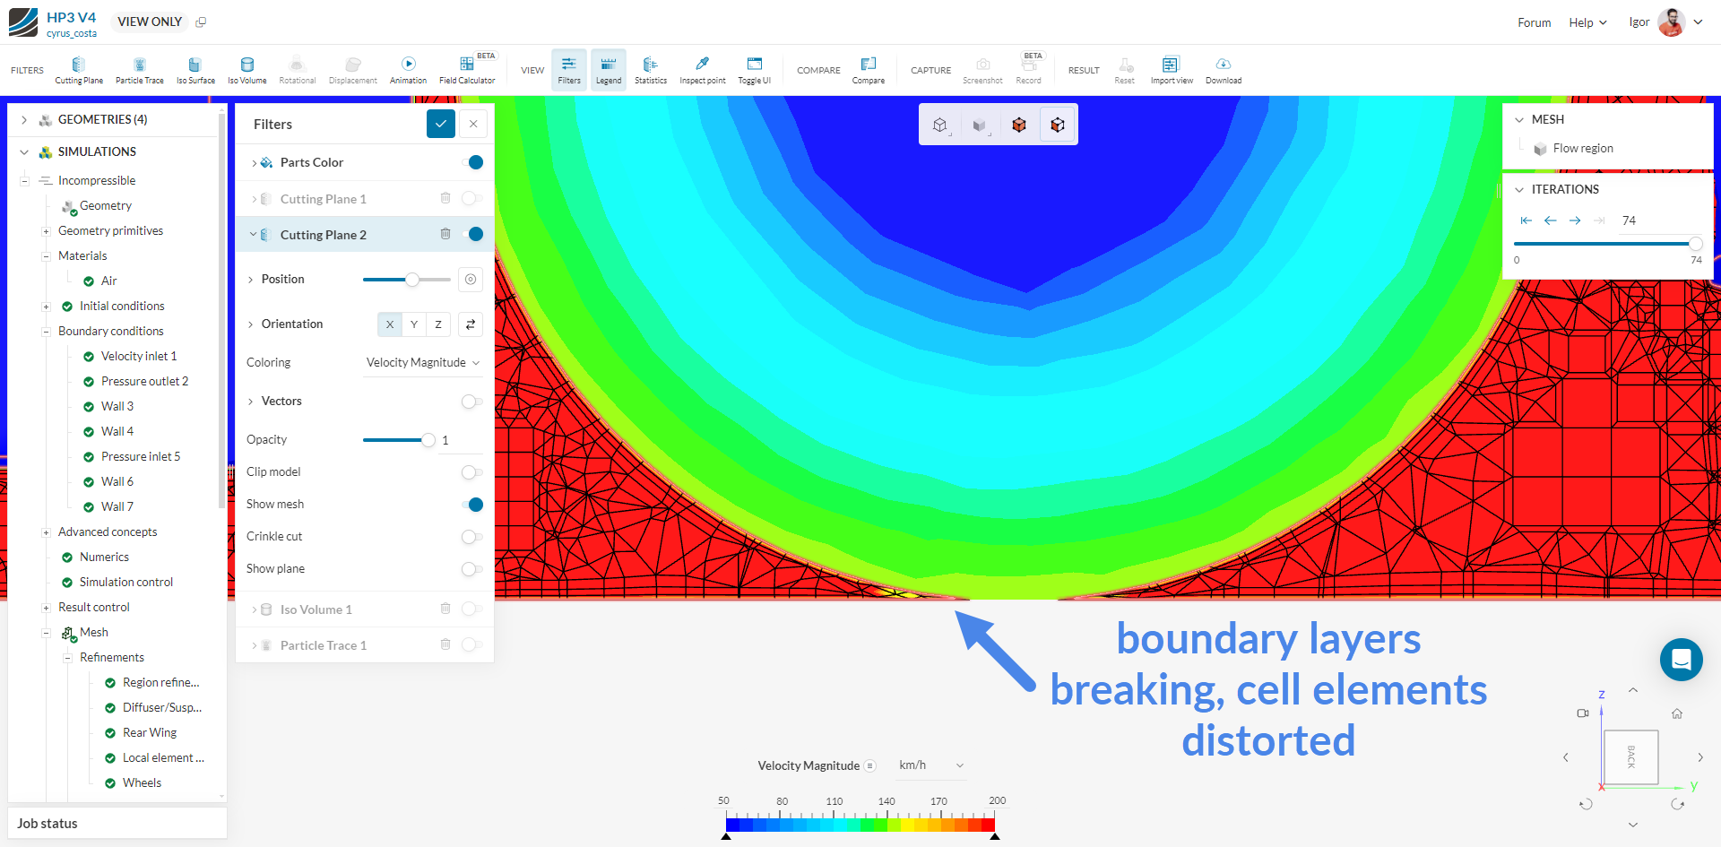This screenshot has height=847, width=1721.
Task: Enable the Clip model switch
Action: [472, 472]
